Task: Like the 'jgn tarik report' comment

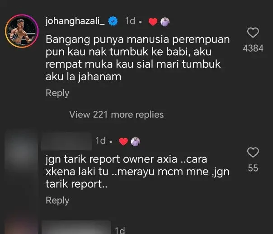Action: (x=253, y=152)
